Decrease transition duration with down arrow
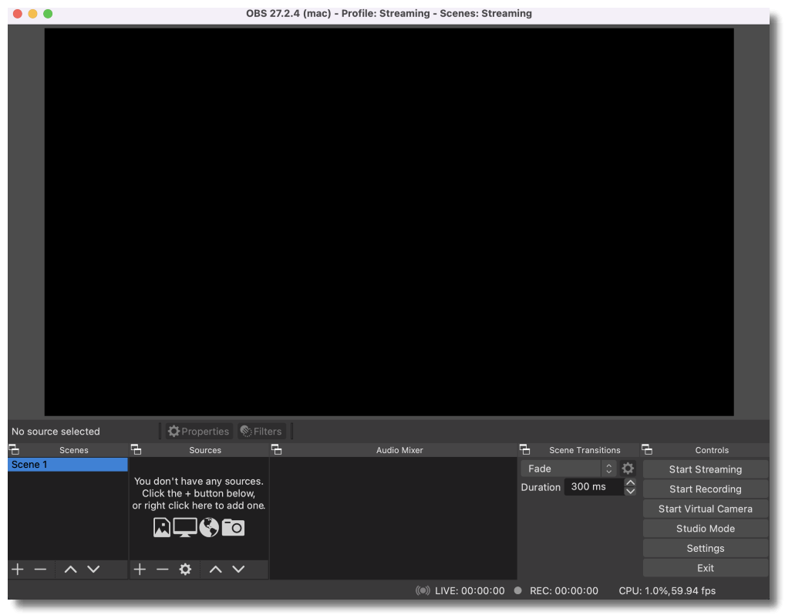Screen dimensions: 785x615 (630, 492)
